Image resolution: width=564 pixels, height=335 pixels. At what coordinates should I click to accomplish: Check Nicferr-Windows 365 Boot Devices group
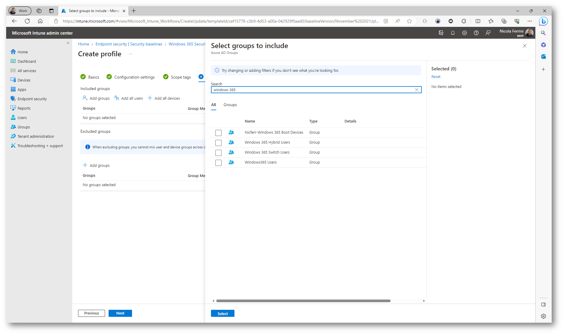[x=218, y=133]
